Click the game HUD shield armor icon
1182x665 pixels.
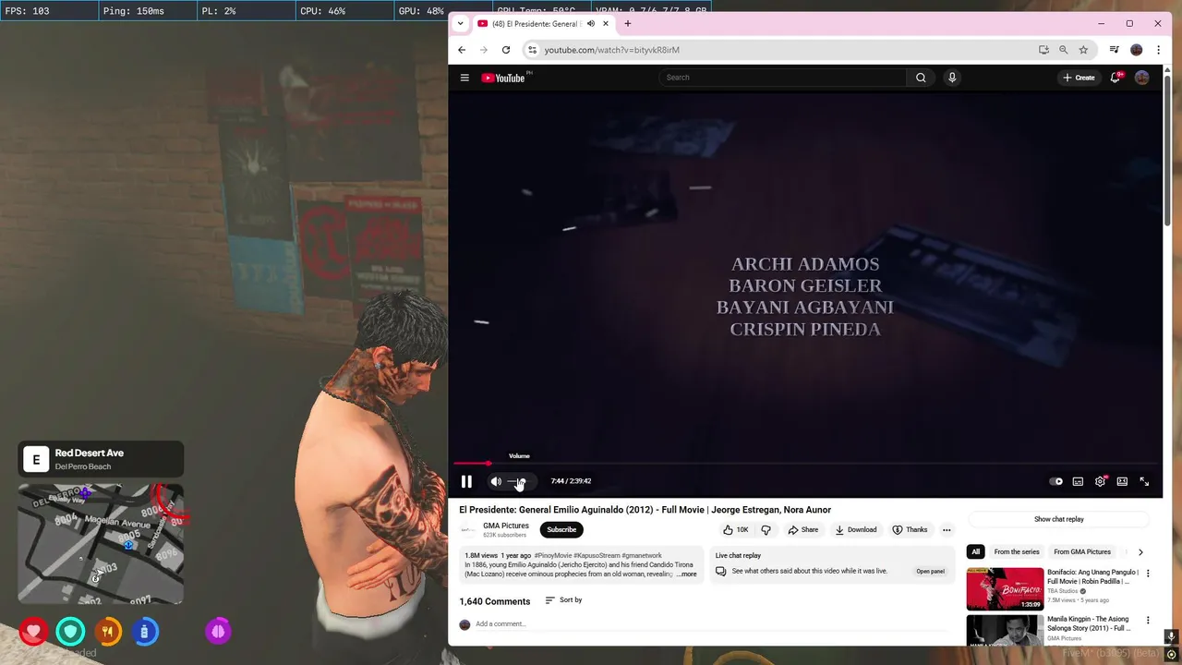[x=70, y=632]
